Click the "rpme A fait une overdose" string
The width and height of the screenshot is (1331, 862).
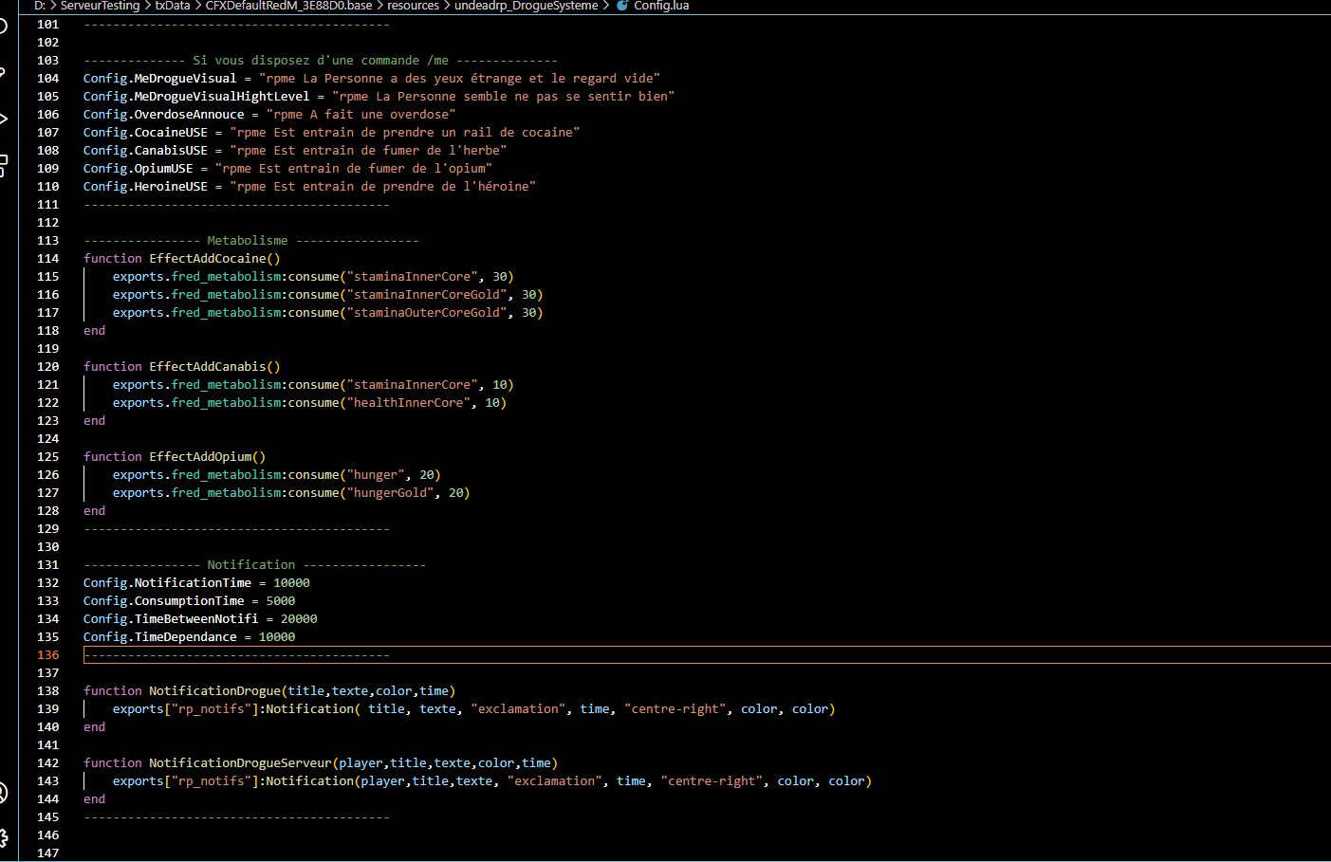coord(360,115)
